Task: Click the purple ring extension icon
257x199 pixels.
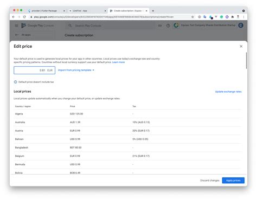Action: pos(227,17)
